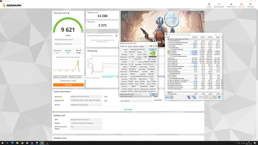Click the 3DMark taskbar icon
The image size is (258, 145).
tap(47, 143)
